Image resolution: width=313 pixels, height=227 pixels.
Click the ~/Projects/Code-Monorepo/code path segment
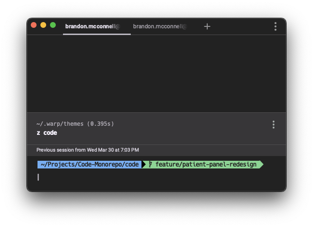[89, 165]
